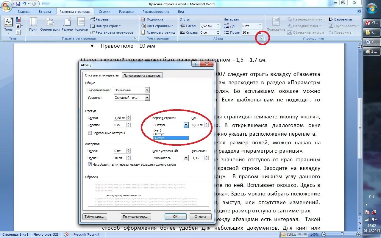The width and height of the screenshot is (381, 238).
Task: Click OK in Абзац dialog
Action: (x=175, y=217)
